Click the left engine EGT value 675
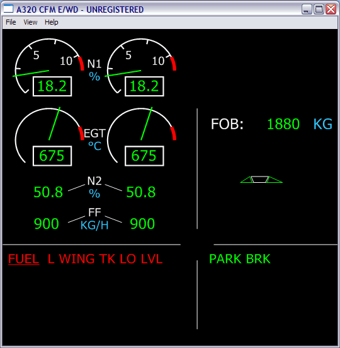This screenshot has height=348, width=340. coord(52,156)
